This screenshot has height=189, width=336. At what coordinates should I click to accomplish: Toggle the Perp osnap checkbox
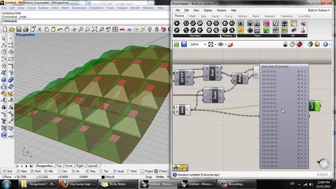[x=87, y=171]
